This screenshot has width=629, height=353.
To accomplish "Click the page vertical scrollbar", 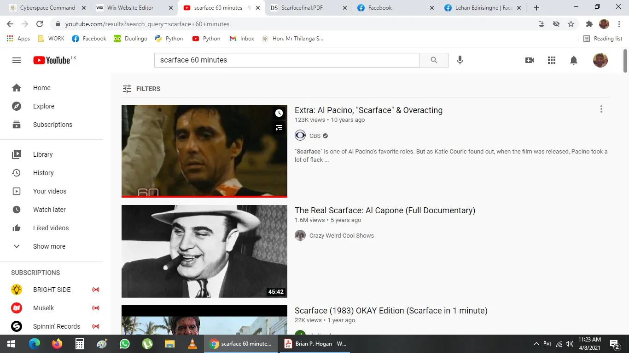I will point(625,60).
